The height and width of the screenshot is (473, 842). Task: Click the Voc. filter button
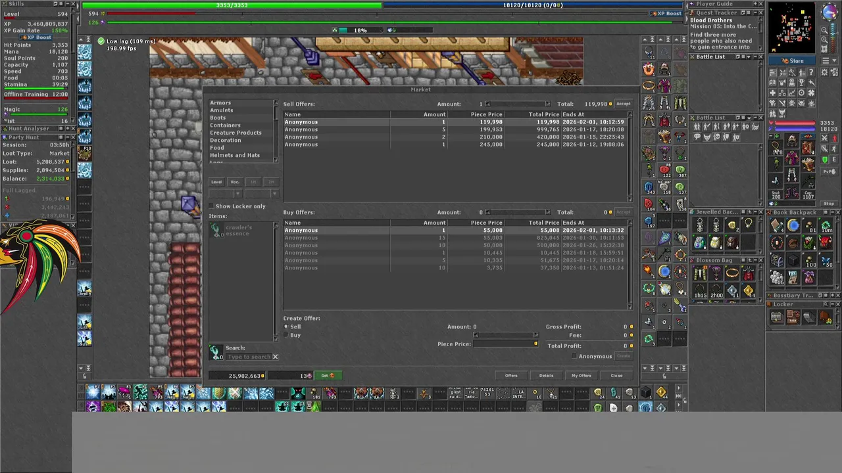[235, 182]
